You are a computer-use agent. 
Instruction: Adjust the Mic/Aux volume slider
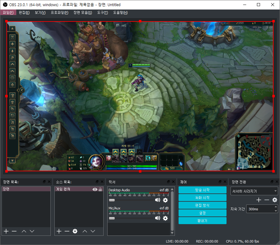click(x=131, y=218)
